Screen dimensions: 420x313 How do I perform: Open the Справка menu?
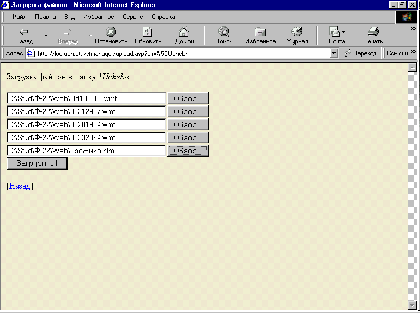coord(163,17)
